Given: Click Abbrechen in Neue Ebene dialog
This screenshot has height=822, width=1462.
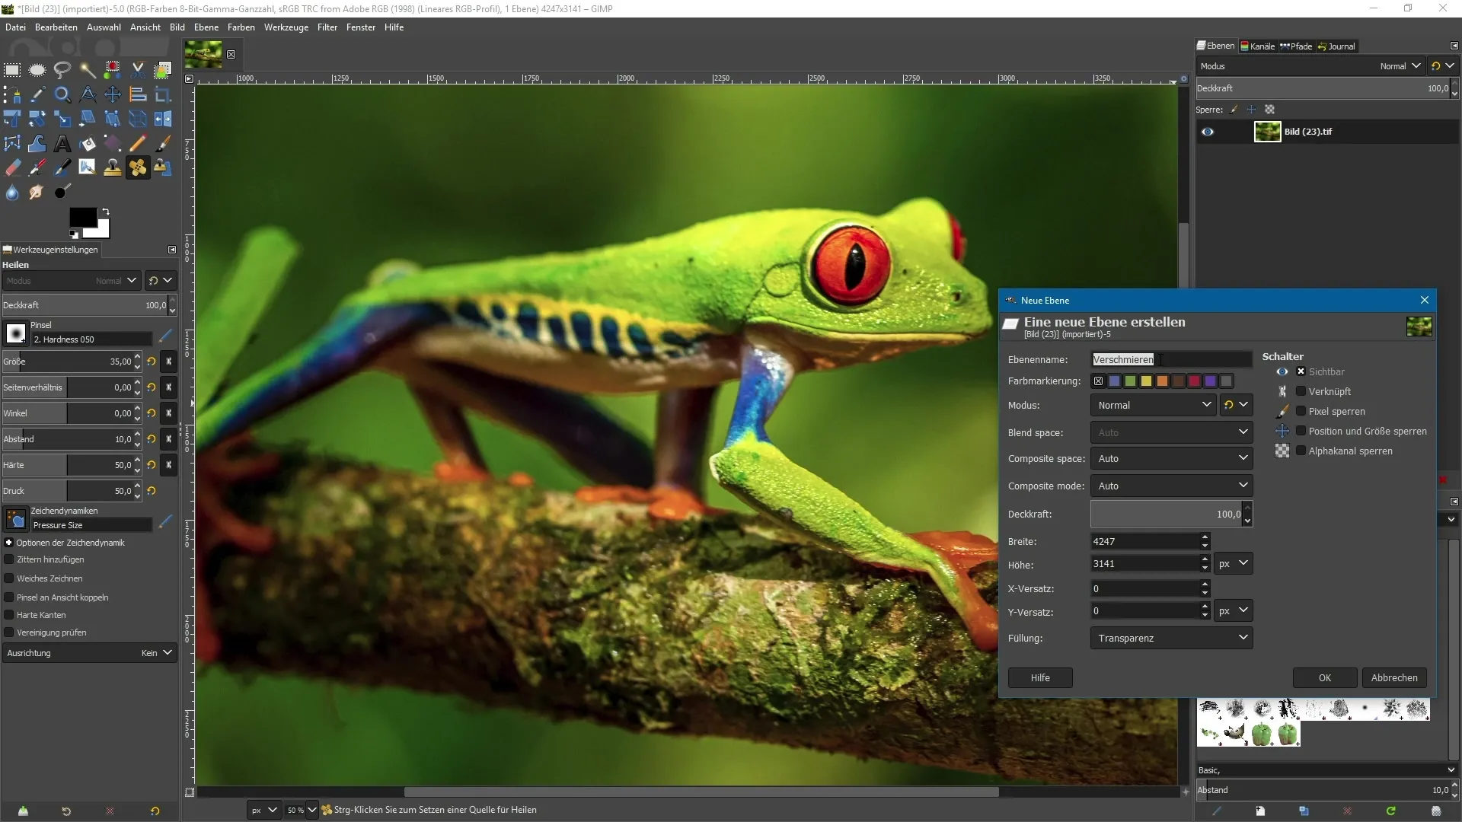Looking at the screenshot, I should tap(1394, 677).
